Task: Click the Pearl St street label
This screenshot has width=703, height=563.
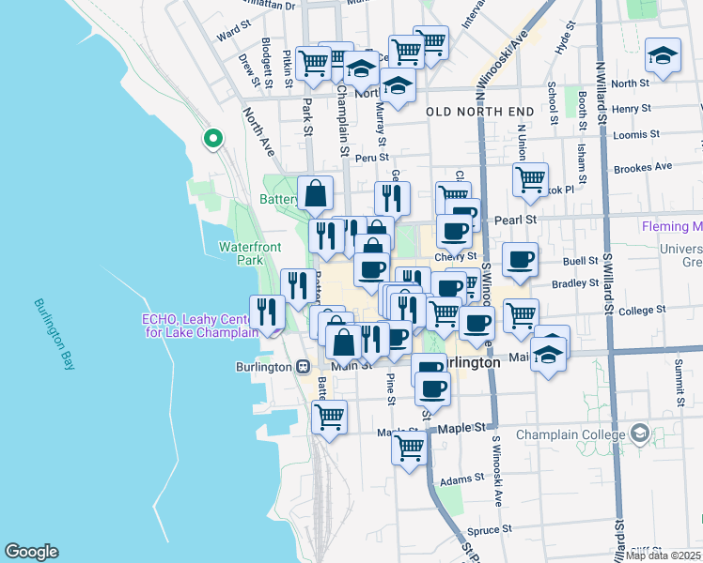Action: point(516,220)
